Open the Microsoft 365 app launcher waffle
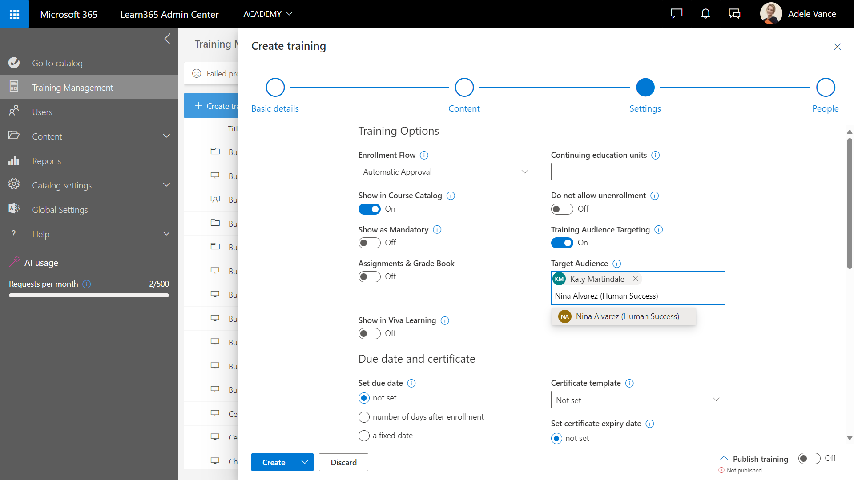The height and width of the screenshot is (480, 854). tap(14, 14)
